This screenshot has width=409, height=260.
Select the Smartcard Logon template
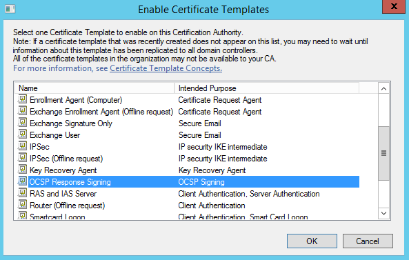pos(57,217)
